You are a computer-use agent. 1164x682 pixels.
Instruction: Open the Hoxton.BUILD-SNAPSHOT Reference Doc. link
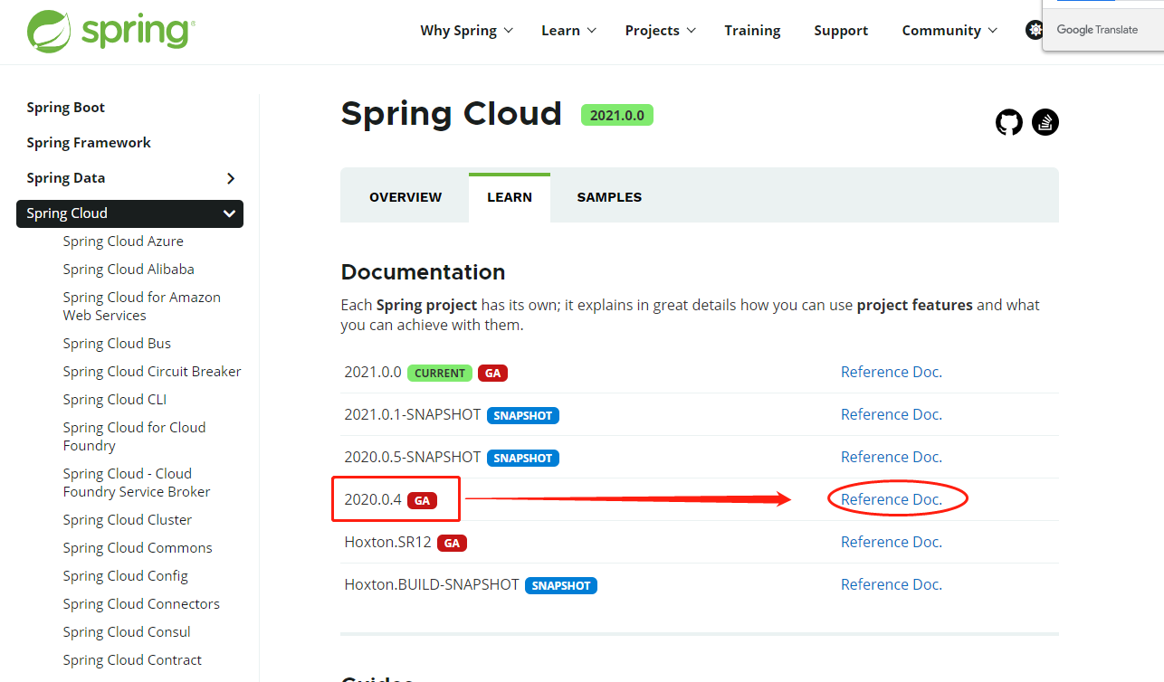tap(892, 584)
